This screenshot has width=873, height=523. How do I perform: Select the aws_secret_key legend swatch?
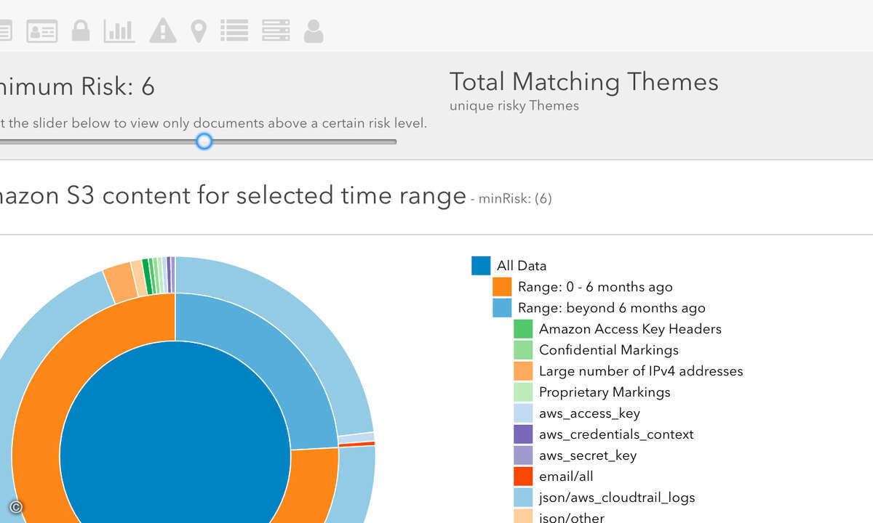pyautogui.click(x=523, y=455)
